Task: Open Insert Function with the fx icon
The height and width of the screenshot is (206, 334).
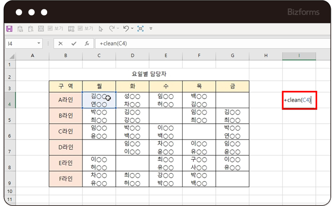Action: coord(87,44)
